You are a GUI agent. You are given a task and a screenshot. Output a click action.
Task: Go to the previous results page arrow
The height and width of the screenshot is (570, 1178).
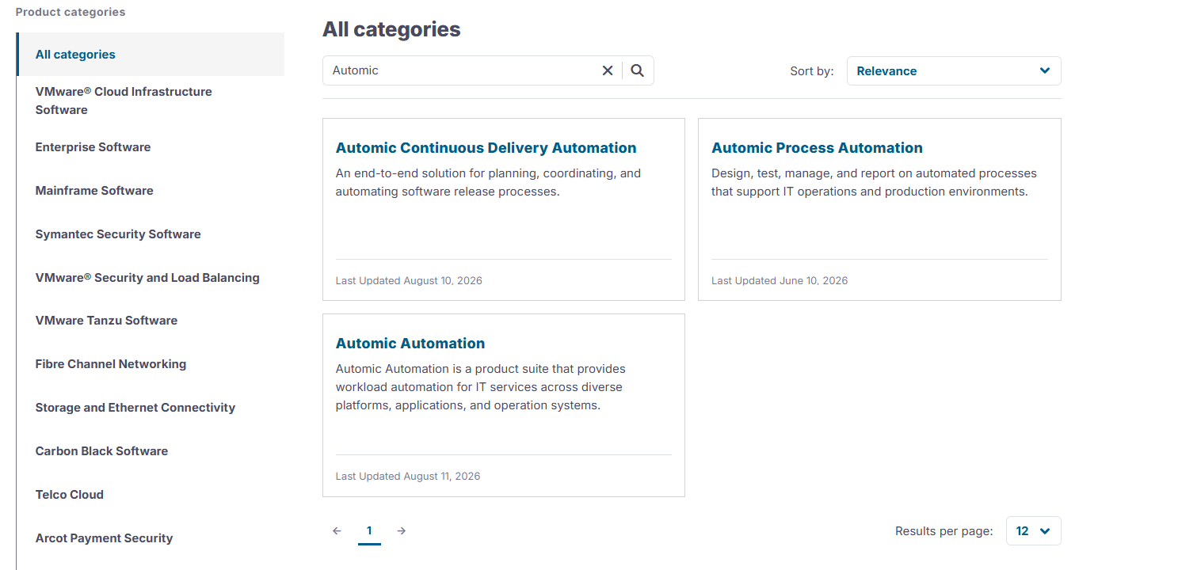click(337, 531)
